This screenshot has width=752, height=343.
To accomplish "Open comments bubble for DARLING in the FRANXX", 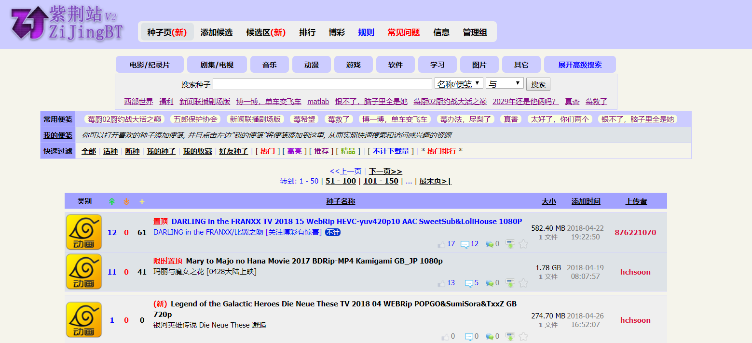I will click(465, 244).
